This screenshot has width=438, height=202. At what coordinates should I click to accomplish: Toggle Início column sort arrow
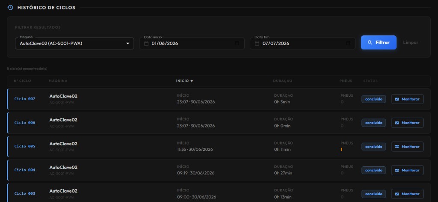192,81
